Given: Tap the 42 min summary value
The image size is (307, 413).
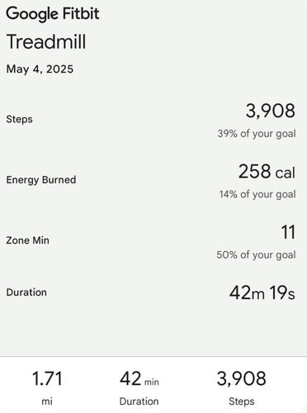Looking at the screenshot, I should pos(139,379).
